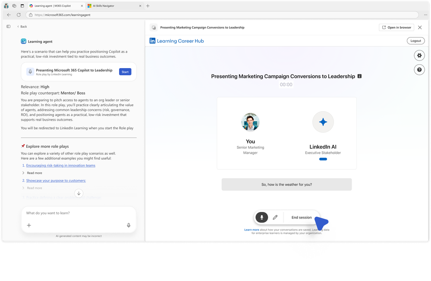Click the pencil edit icon in the session bar

[275, 217]
